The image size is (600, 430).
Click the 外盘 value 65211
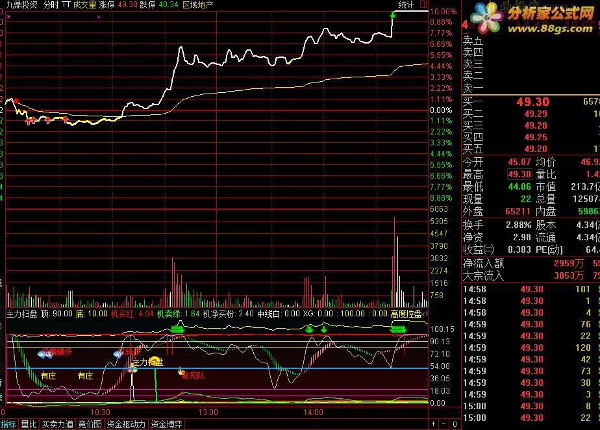pyautogui.click(x=518, y=211)
